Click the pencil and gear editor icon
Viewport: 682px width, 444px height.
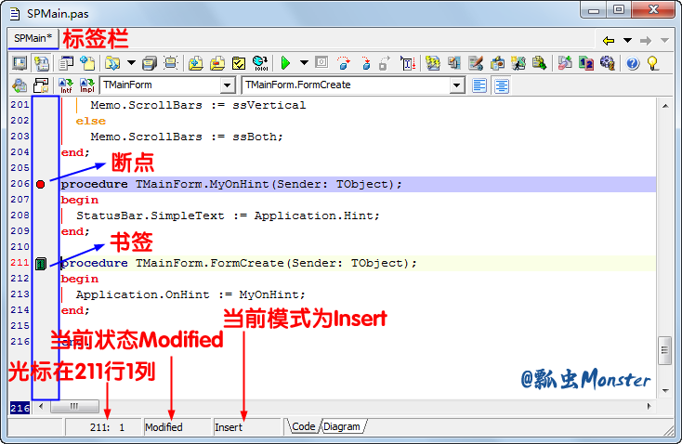click(x=476, y=63)
